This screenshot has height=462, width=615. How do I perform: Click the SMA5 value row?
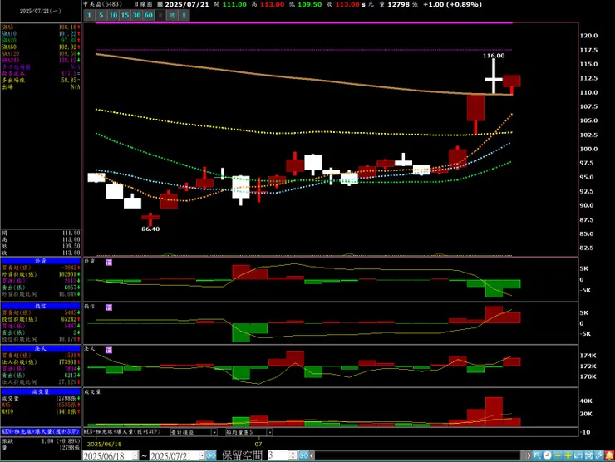pos(41,27)
